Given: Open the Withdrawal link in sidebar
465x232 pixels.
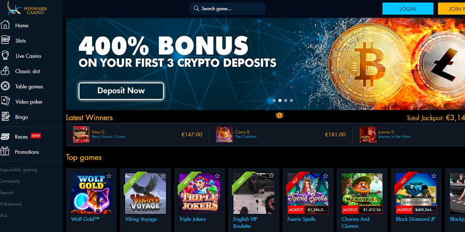Looking at the screenshot, I should tap(11, 204).
